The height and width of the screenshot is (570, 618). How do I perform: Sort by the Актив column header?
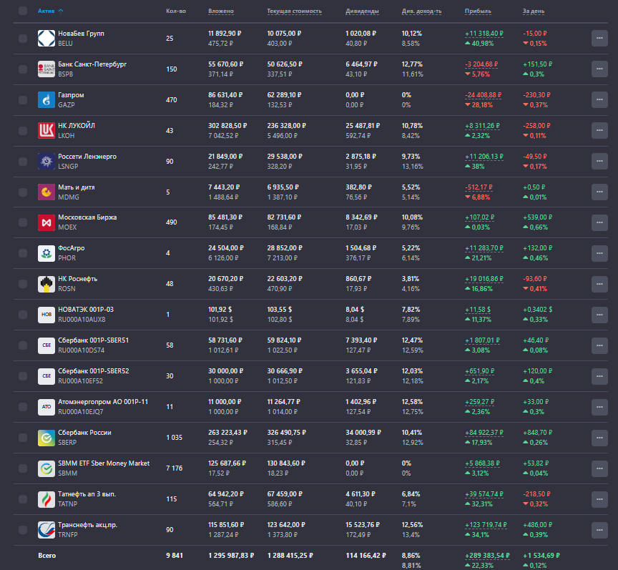[50, 11]
